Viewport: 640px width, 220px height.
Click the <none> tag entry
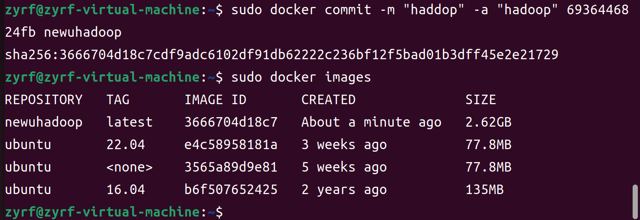coord(130,167)
